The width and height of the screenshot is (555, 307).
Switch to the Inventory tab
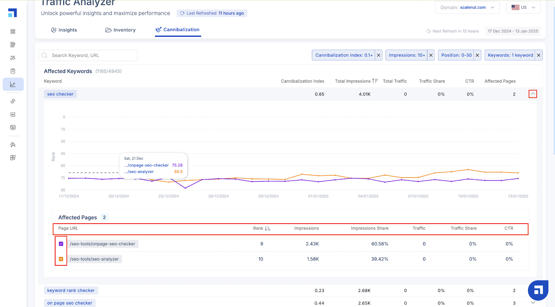point(120,30)
